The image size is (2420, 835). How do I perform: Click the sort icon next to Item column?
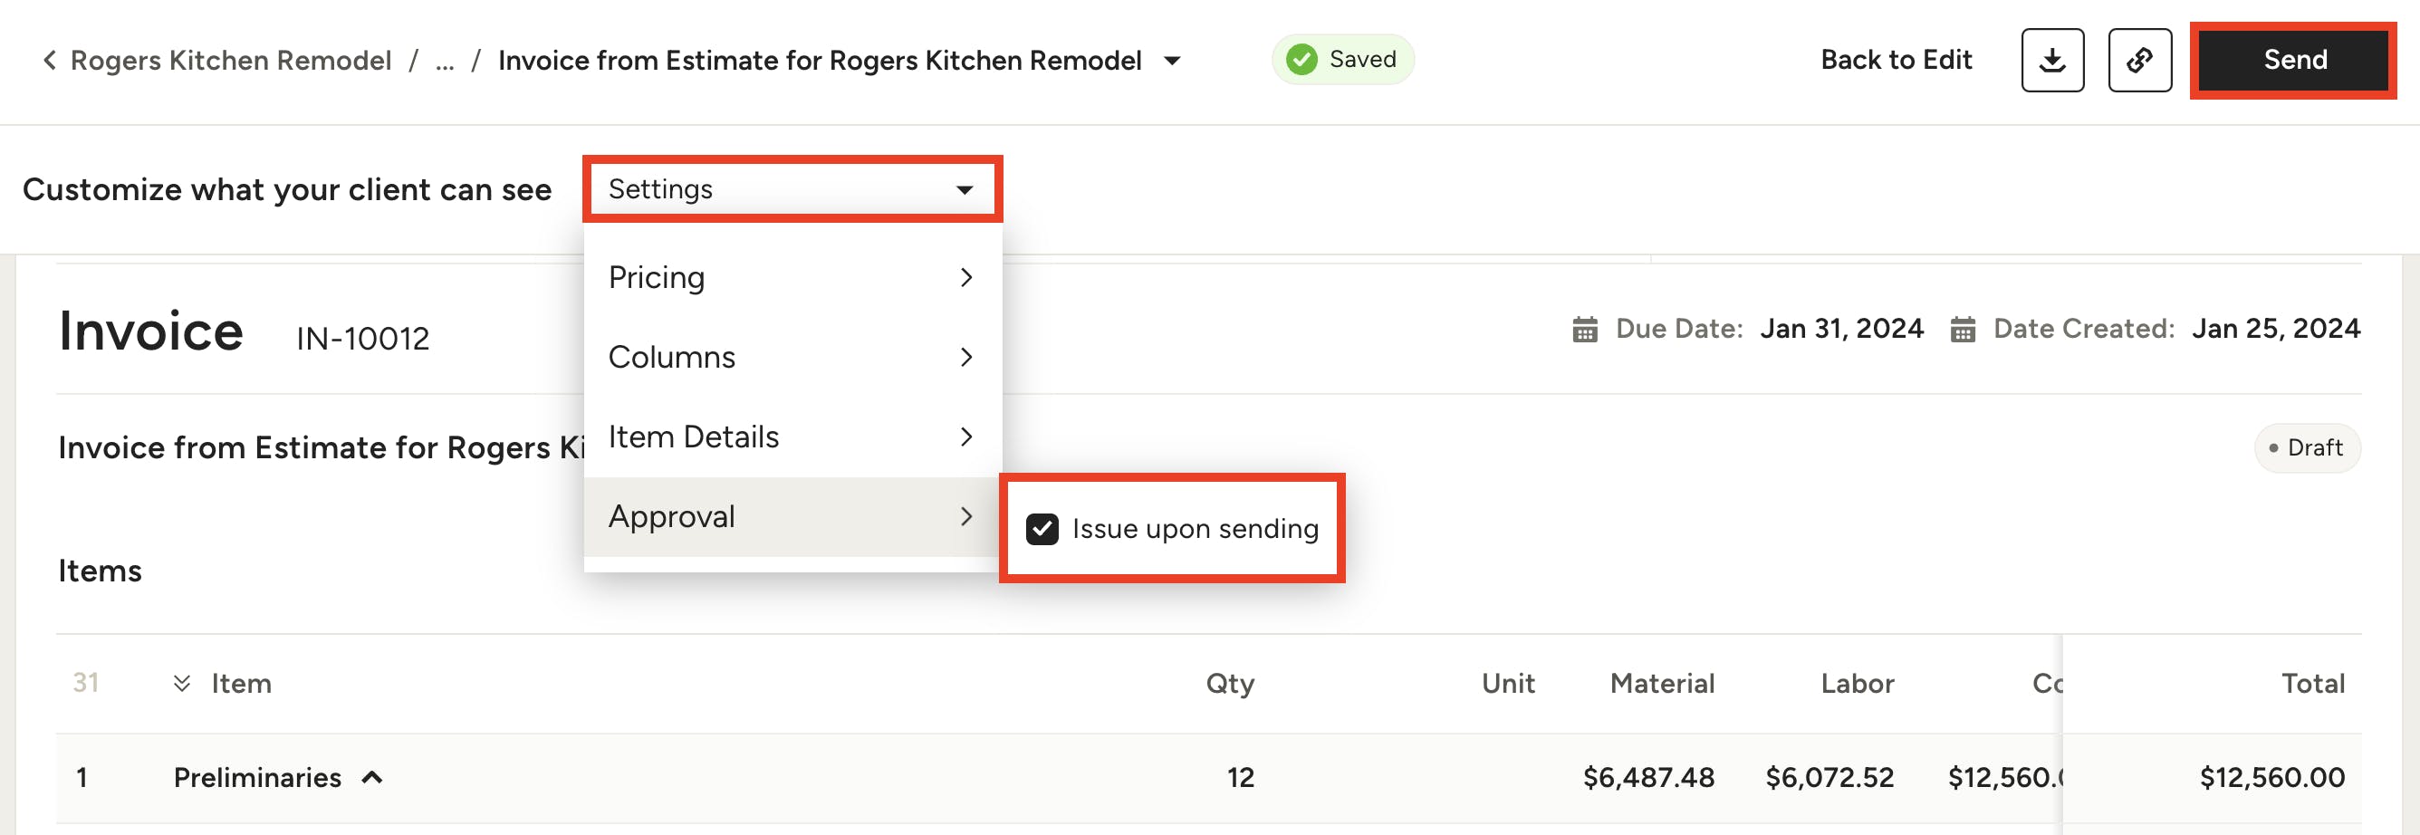click(182, 684)
